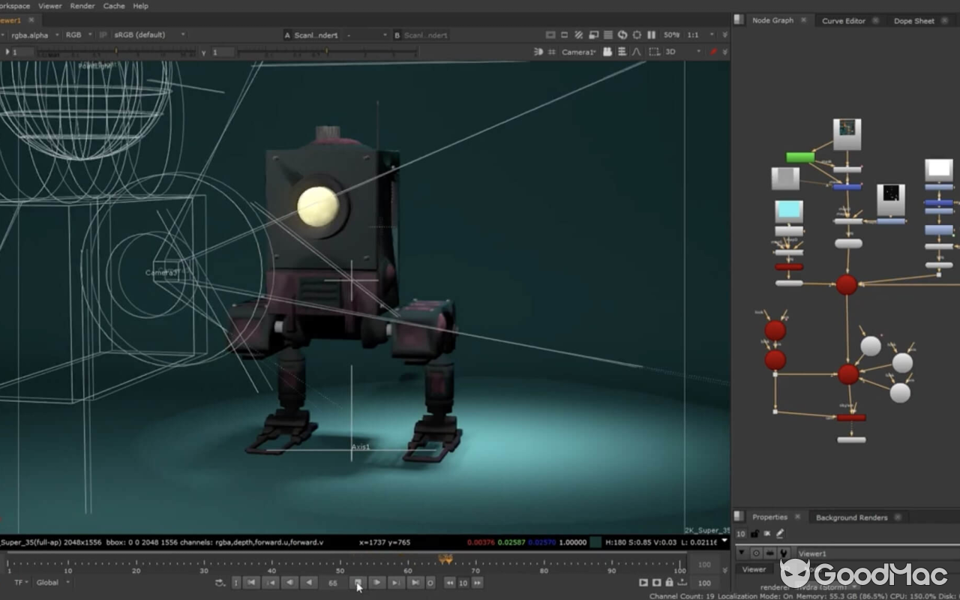Toggle the region of interest selector
The image size is (960, 600).
tap(654, 52)
